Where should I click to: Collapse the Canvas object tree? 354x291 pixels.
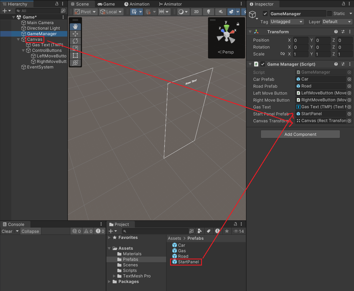(x=18, y=39)
